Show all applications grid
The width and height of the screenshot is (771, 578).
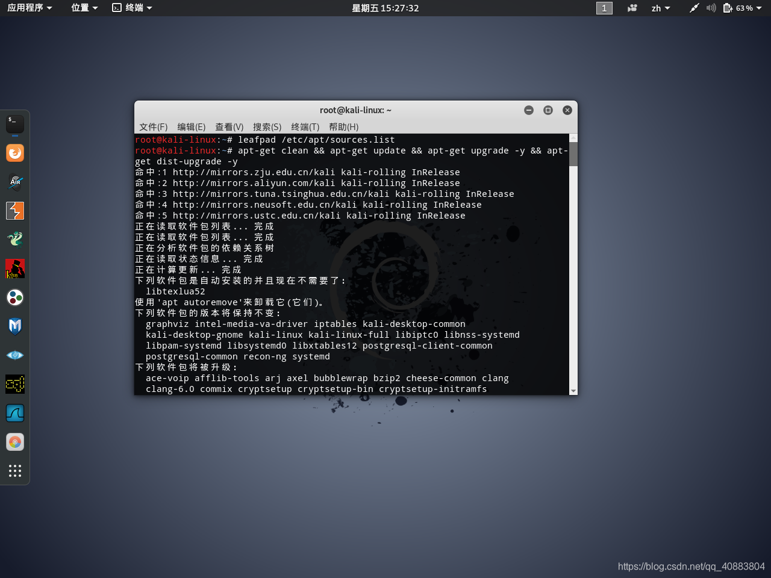pos(15,471)
